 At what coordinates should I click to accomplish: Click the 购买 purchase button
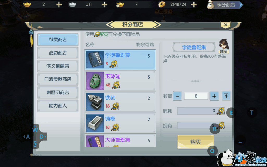(196, 142)
